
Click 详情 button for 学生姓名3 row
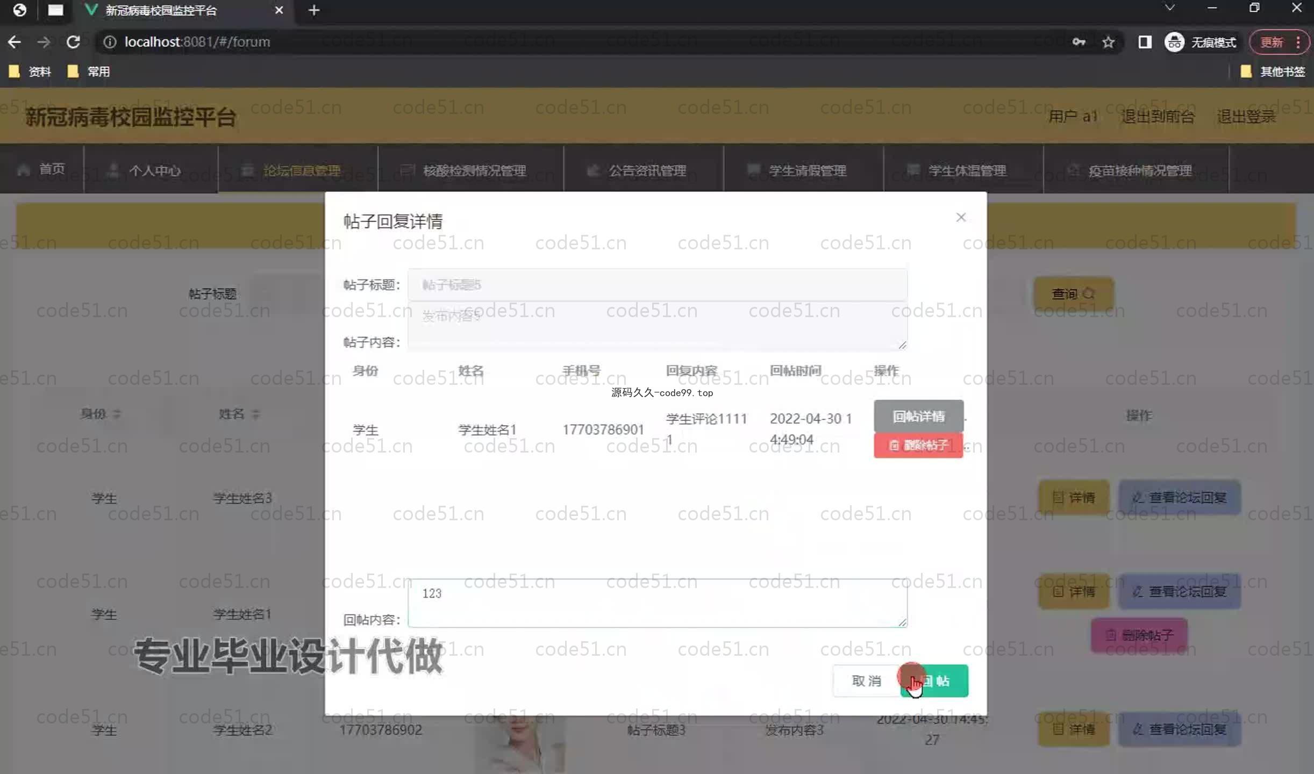[1073, 497]
